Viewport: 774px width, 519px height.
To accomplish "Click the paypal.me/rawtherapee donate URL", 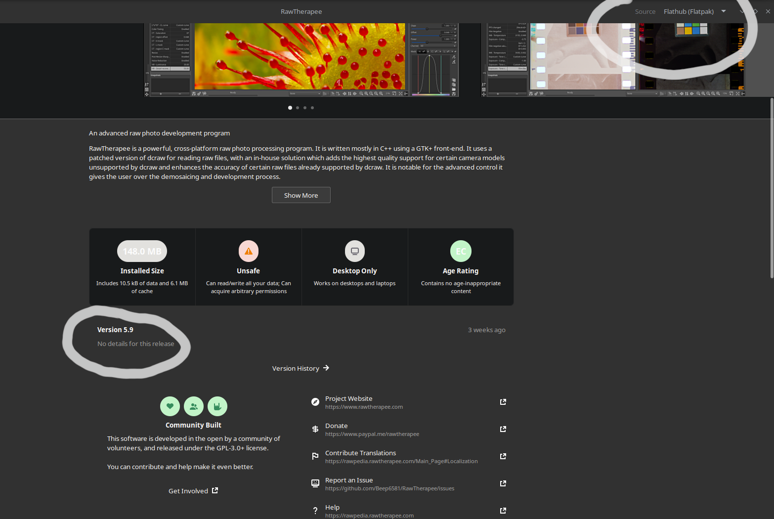I will click(x=372, y=434).
